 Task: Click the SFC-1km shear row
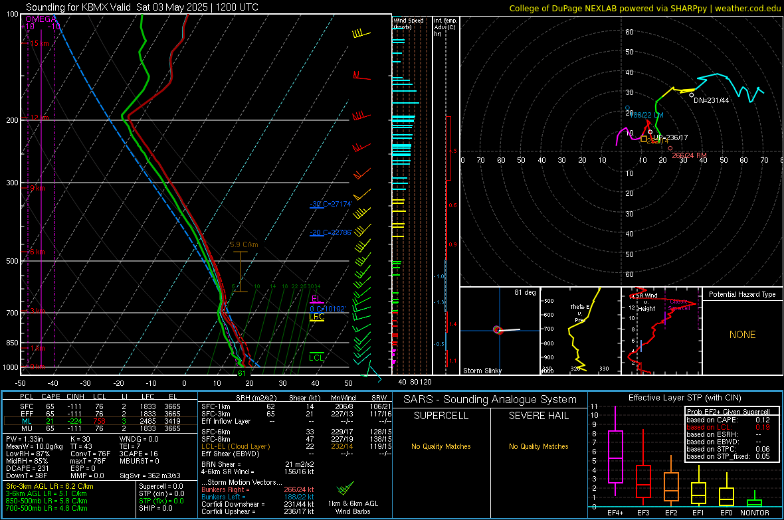(x=296, y=406)
